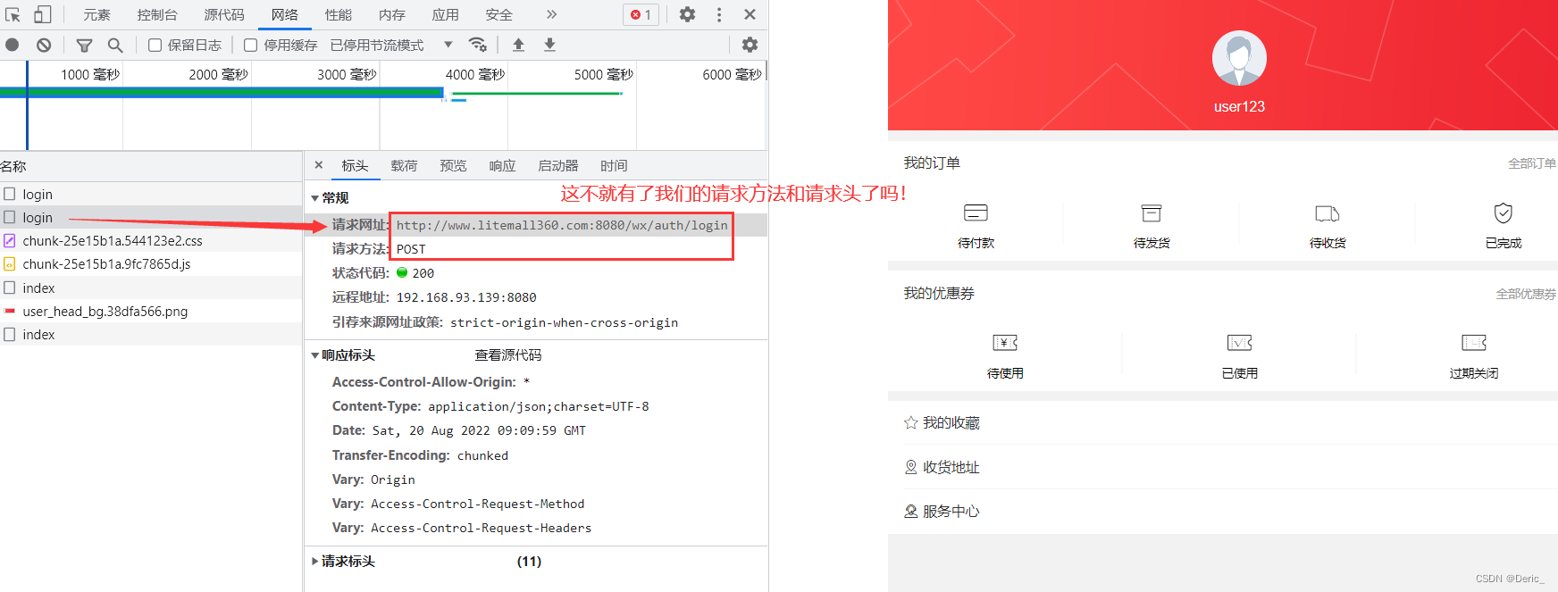Select the user_head_bg.38dfa566.png request
This screenshot has width=1558, height=592.
(151, 311)
